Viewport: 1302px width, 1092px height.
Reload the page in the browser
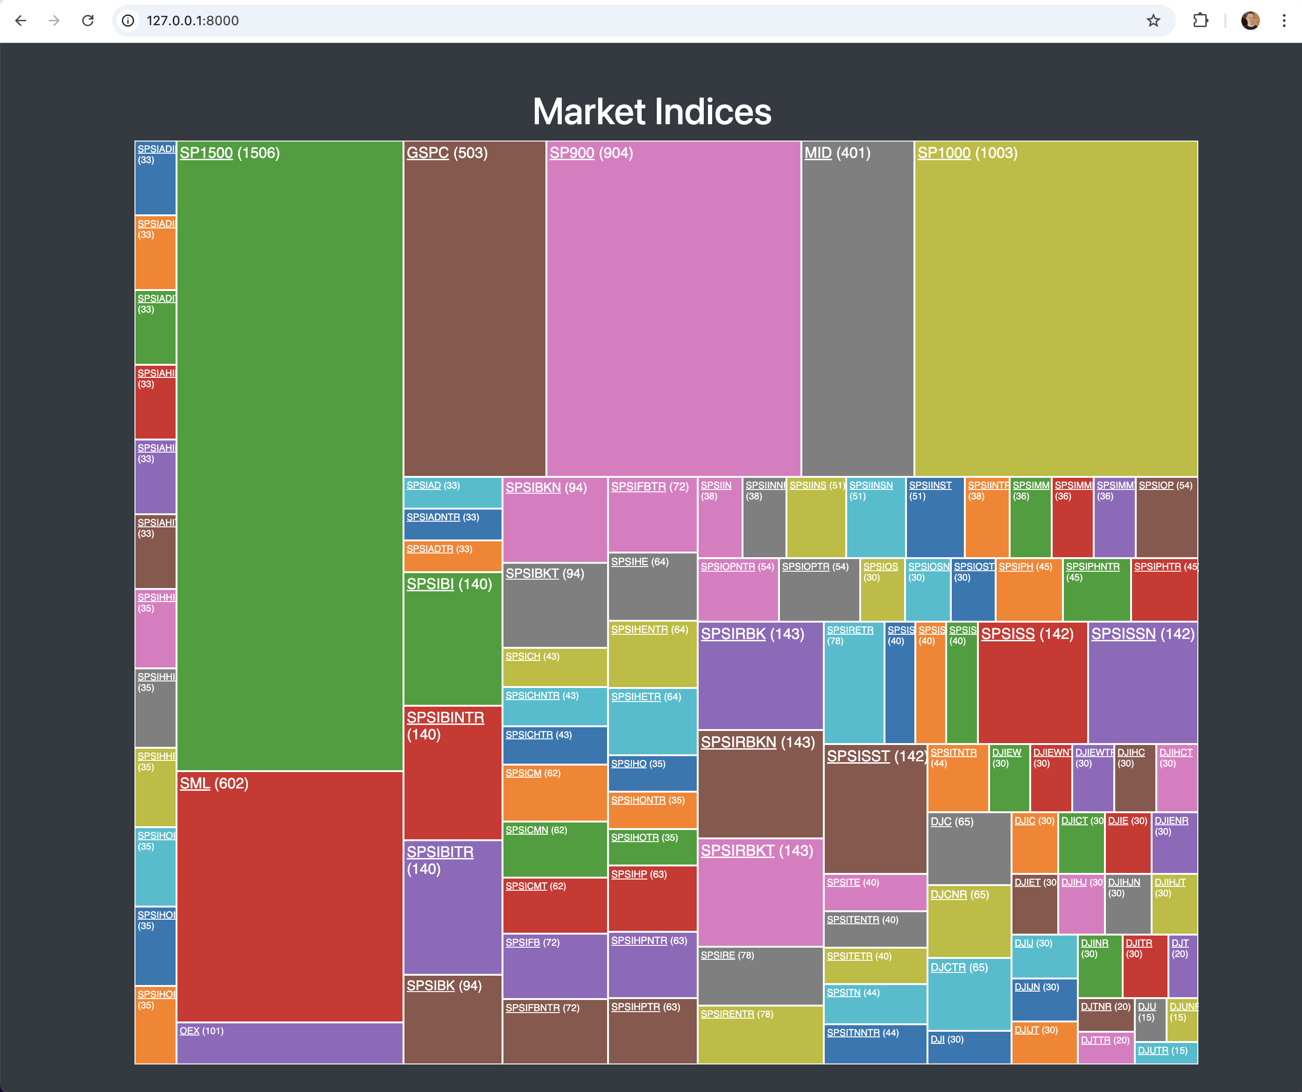click(88, 21)
